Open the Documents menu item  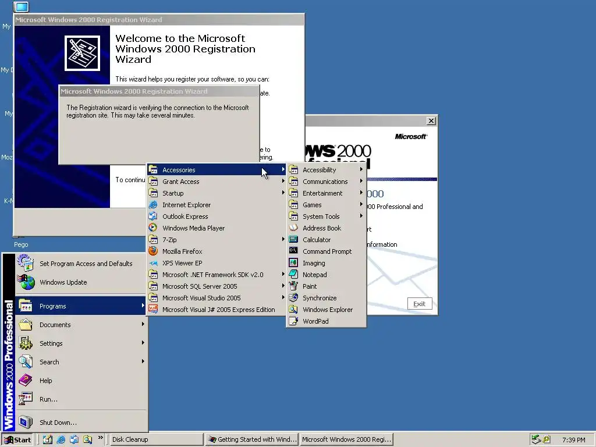(x=81, y=325)
